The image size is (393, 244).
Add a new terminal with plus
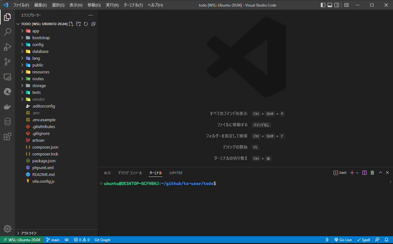point(352,173)
